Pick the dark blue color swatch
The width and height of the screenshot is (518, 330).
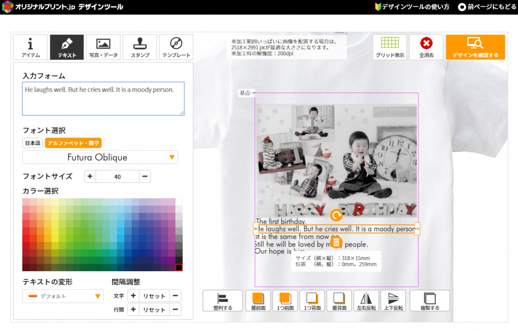(x=136, y=245)
